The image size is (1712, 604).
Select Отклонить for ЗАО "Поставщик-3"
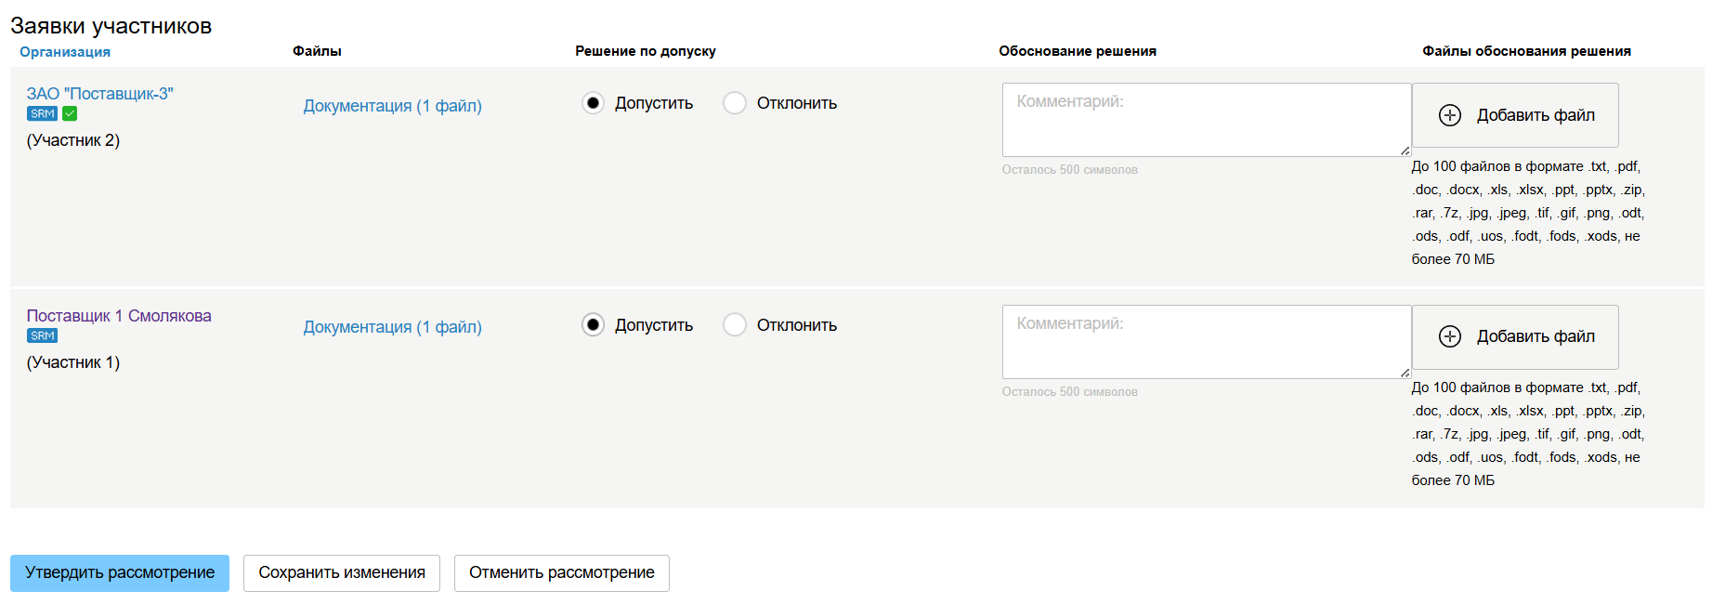pyautogui.click(x=735, y=103)
